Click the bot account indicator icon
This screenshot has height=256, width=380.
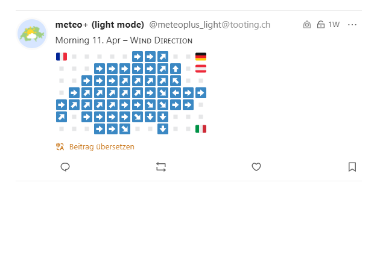pyautogui.click(x=307, y=25)
